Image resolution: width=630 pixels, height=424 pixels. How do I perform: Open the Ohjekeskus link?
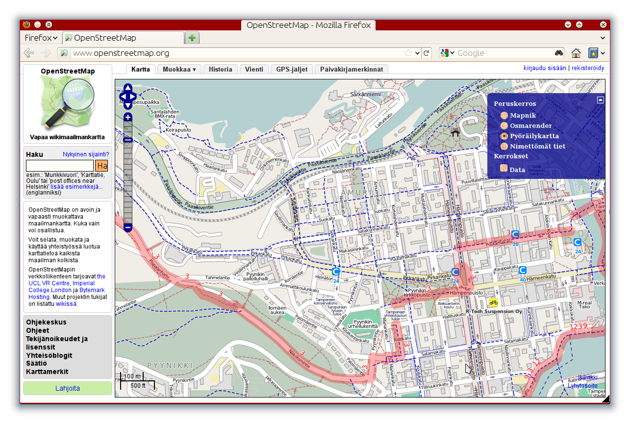pos(46,322)
